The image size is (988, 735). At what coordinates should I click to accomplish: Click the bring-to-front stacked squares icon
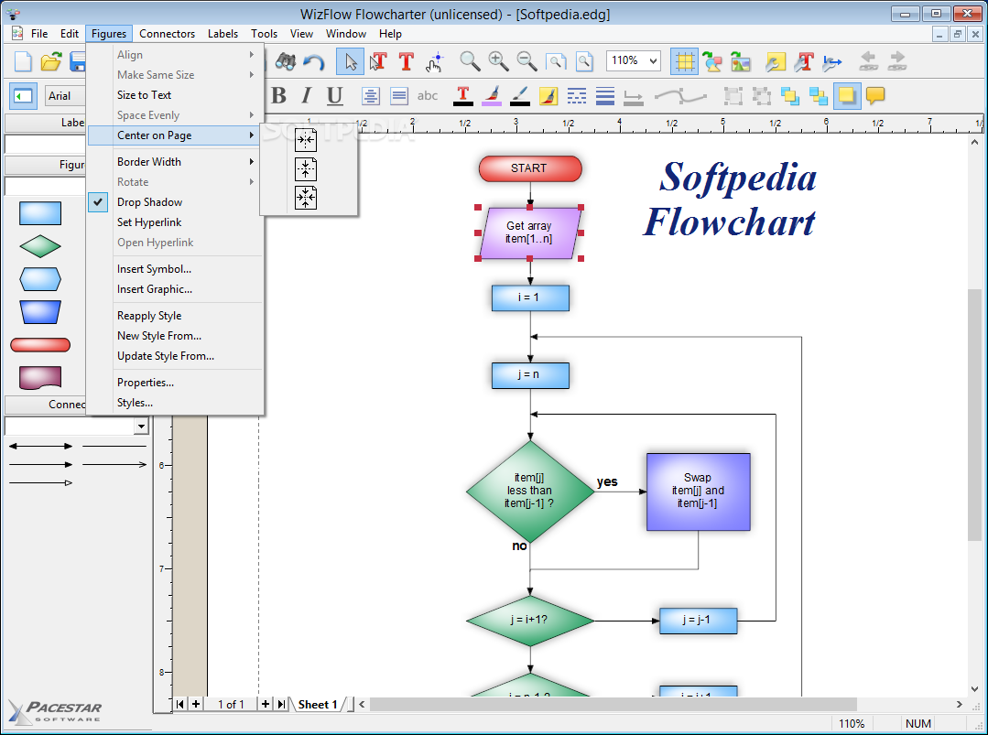[x=790, y=96]
